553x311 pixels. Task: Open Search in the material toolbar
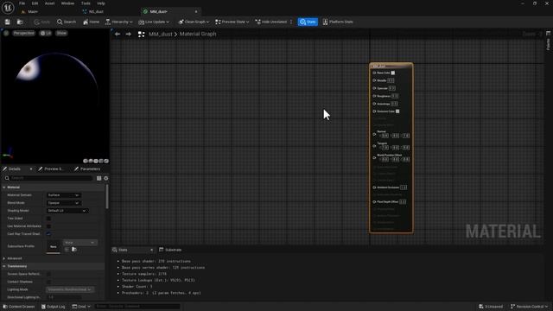(67, 22)
